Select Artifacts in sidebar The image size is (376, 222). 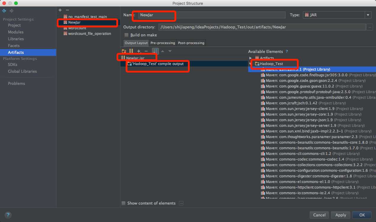click(x=28, y=52)
